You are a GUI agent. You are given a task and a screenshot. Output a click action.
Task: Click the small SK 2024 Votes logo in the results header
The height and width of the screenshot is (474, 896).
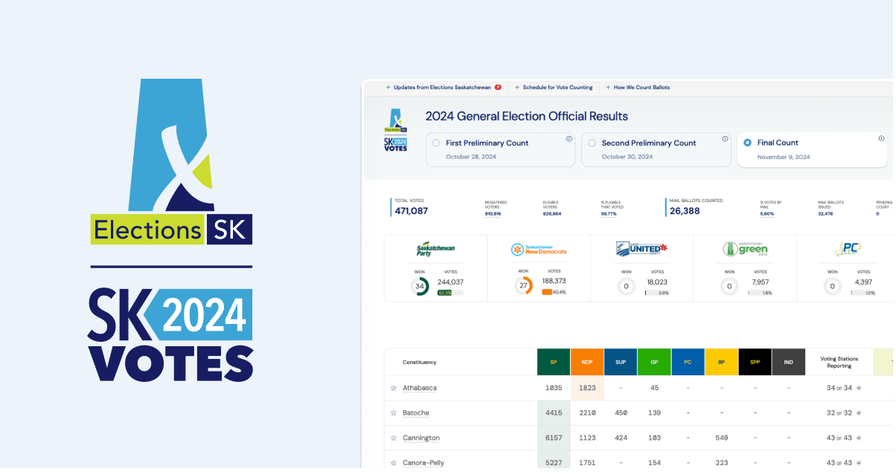pyautogui.click(x=395, y=144)
